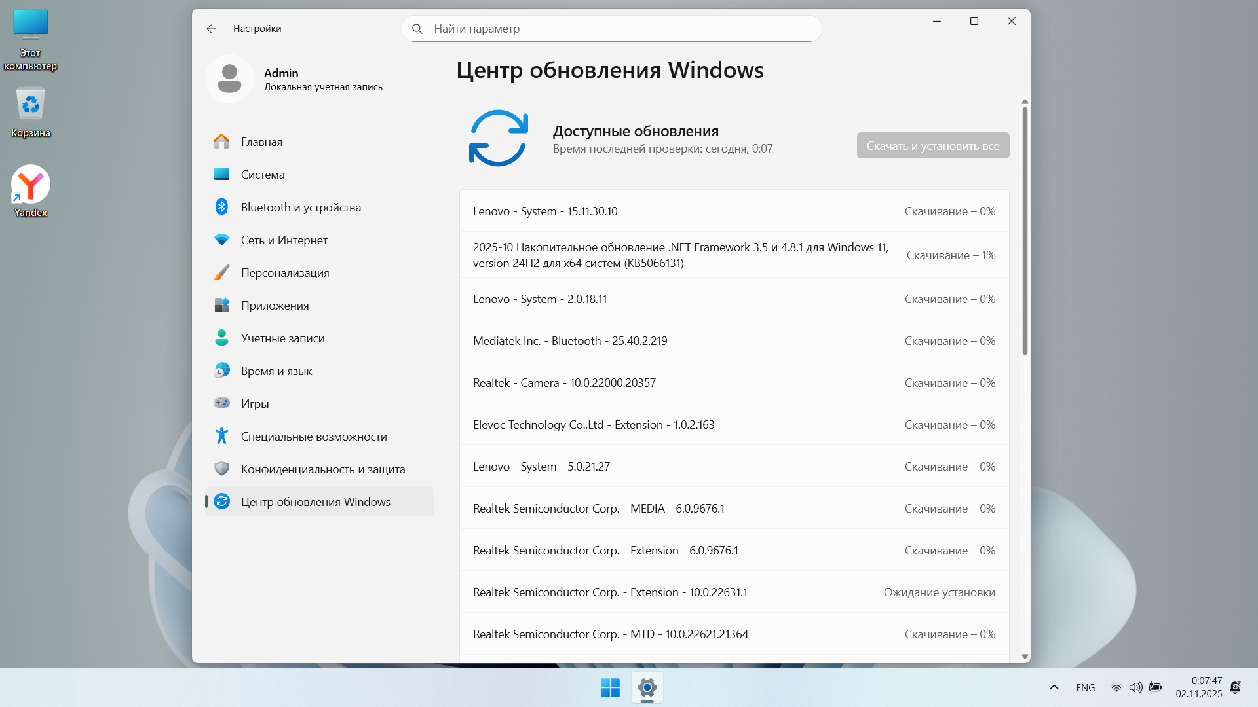The width and height of the screenshot is (1258, 707).
Task: Click the scrollbar up arrow in updates list
Action: click(1025, 102)
